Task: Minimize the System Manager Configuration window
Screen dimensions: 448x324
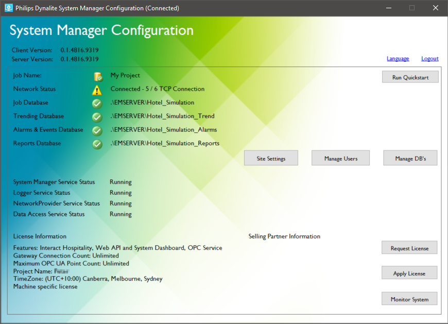Action: coord(389,8)
